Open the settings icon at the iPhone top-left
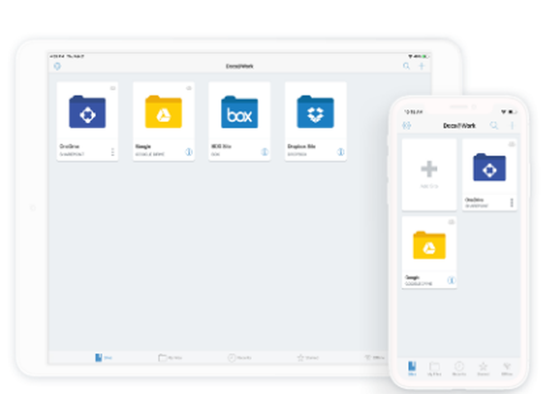The height and width of the screenshot is (394, 559). click(406, 125)
